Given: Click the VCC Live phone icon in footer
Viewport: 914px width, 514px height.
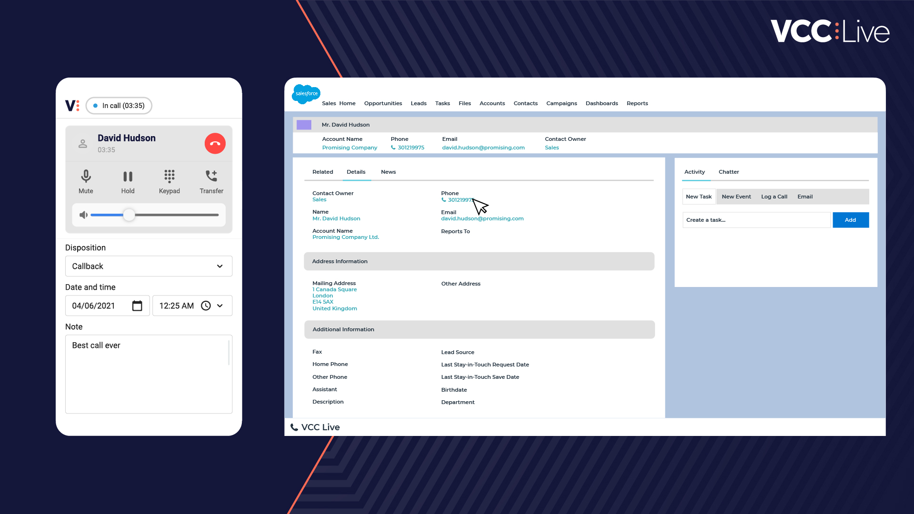Looking at the screenshot, I should [294, 427].
